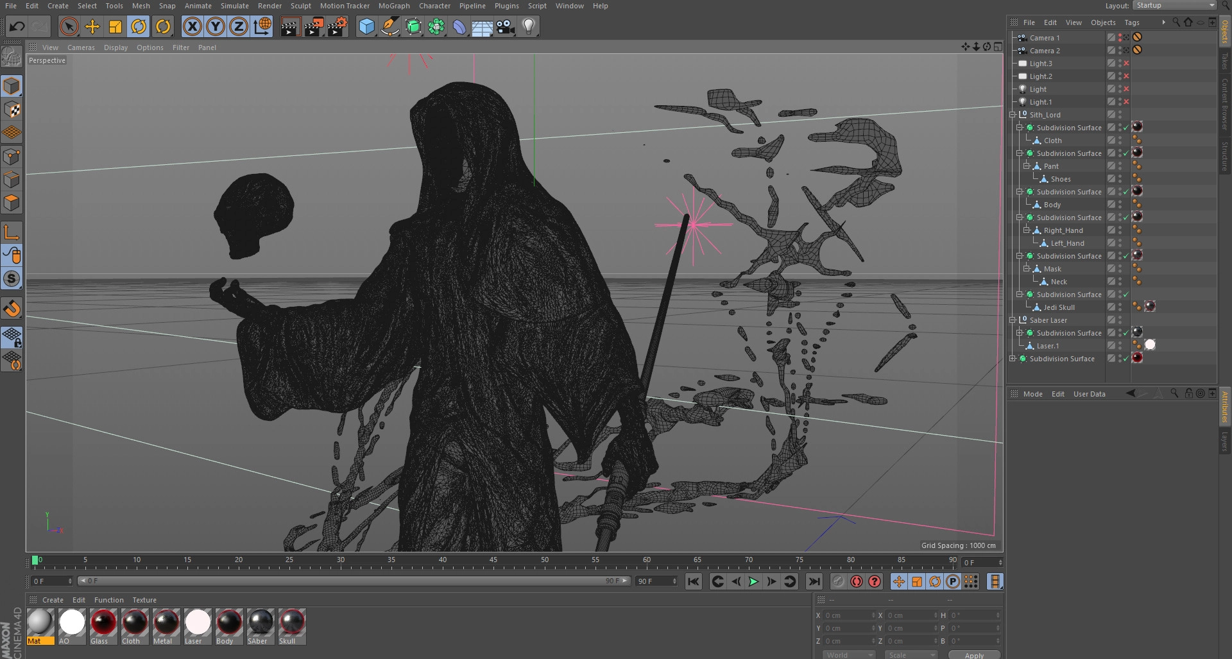Open the viewport Cameras menu

(x=81, y=47)
